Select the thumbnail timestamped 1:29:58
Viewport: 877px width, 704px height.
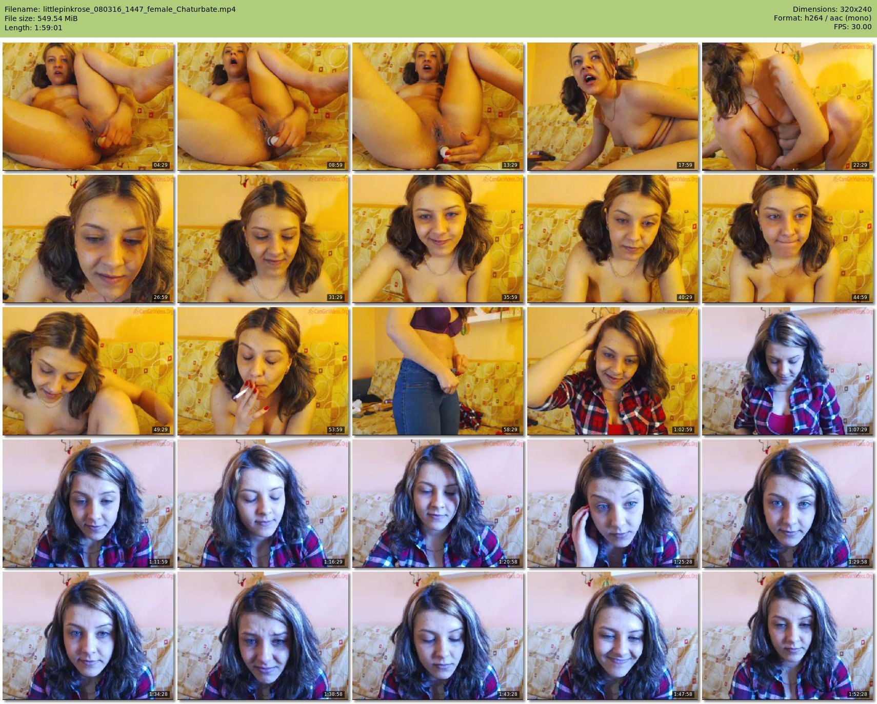pyautogui.click(x=787, y=503)
